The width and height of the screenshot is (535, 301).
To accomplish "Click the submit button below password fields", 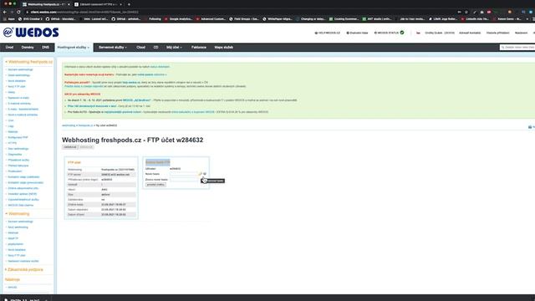I will (x=155, y=185).
